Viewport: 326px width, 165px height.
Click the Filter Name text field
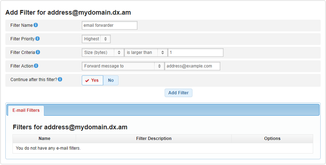pyautogui.click(x=109, y=25)
